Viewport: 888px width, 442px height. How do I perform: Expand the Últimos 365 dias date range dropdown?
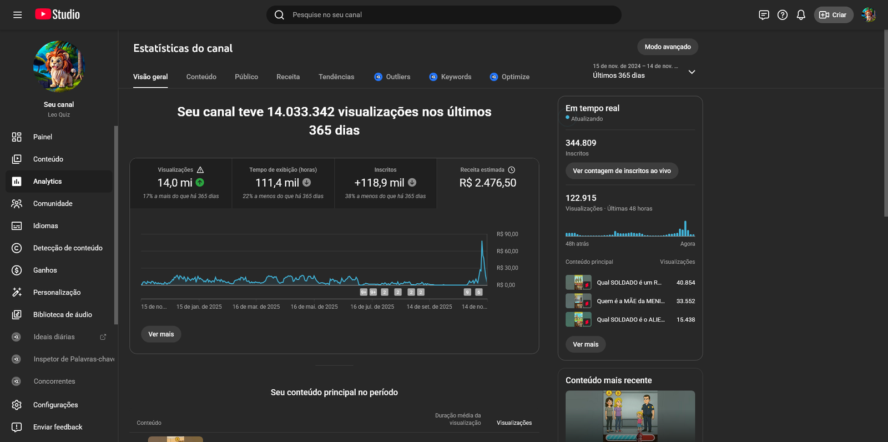click(692, 72)
